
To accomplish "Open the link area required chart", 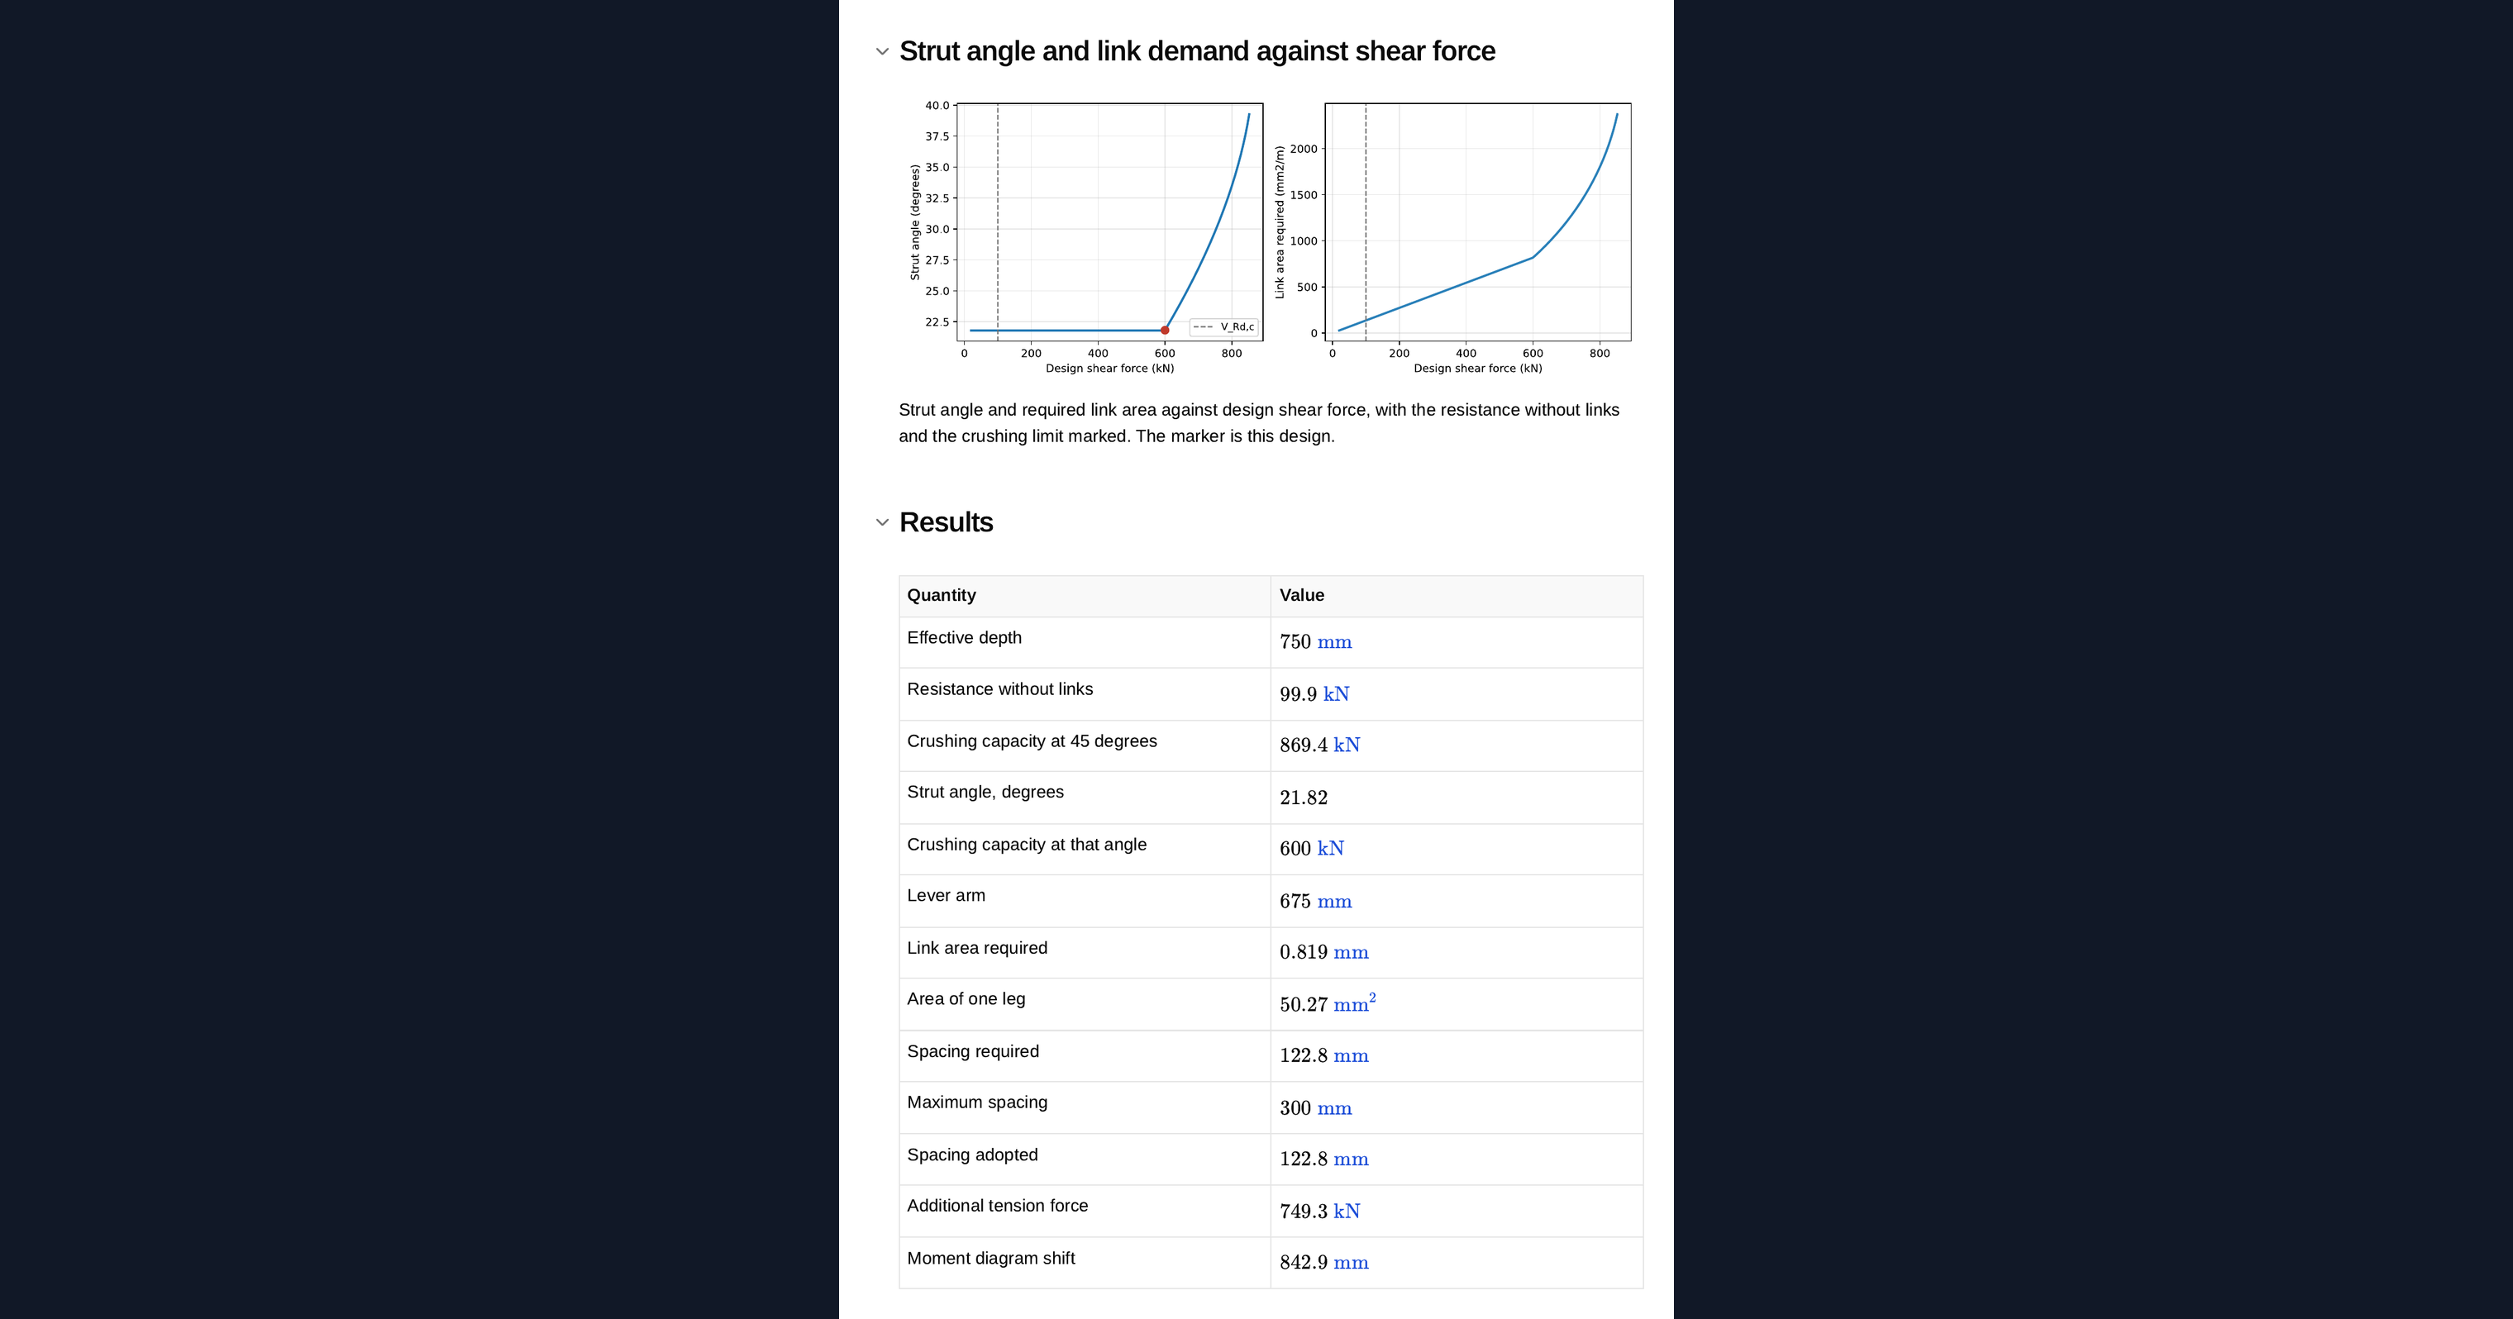I will point(1453,237).
